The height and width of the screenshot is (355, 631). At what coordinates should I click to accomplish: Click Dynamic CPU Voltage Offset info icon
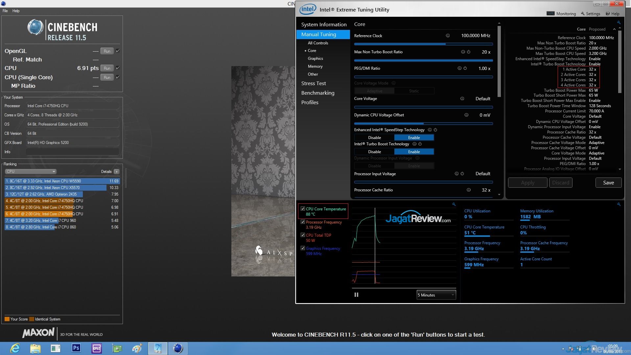466,115
